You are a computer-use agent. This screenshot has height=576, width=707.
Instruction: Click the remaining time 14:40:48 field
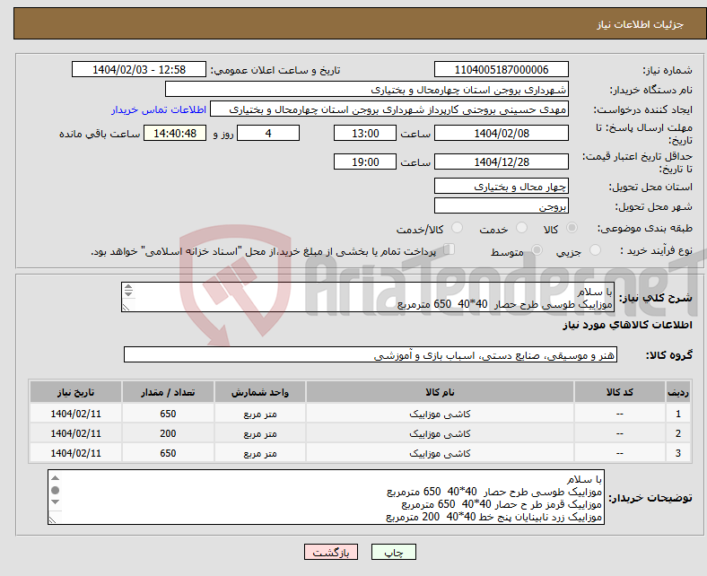coord(175,133)
